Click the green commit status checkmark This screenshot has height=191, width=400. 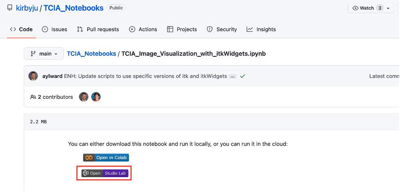[242, 76]
